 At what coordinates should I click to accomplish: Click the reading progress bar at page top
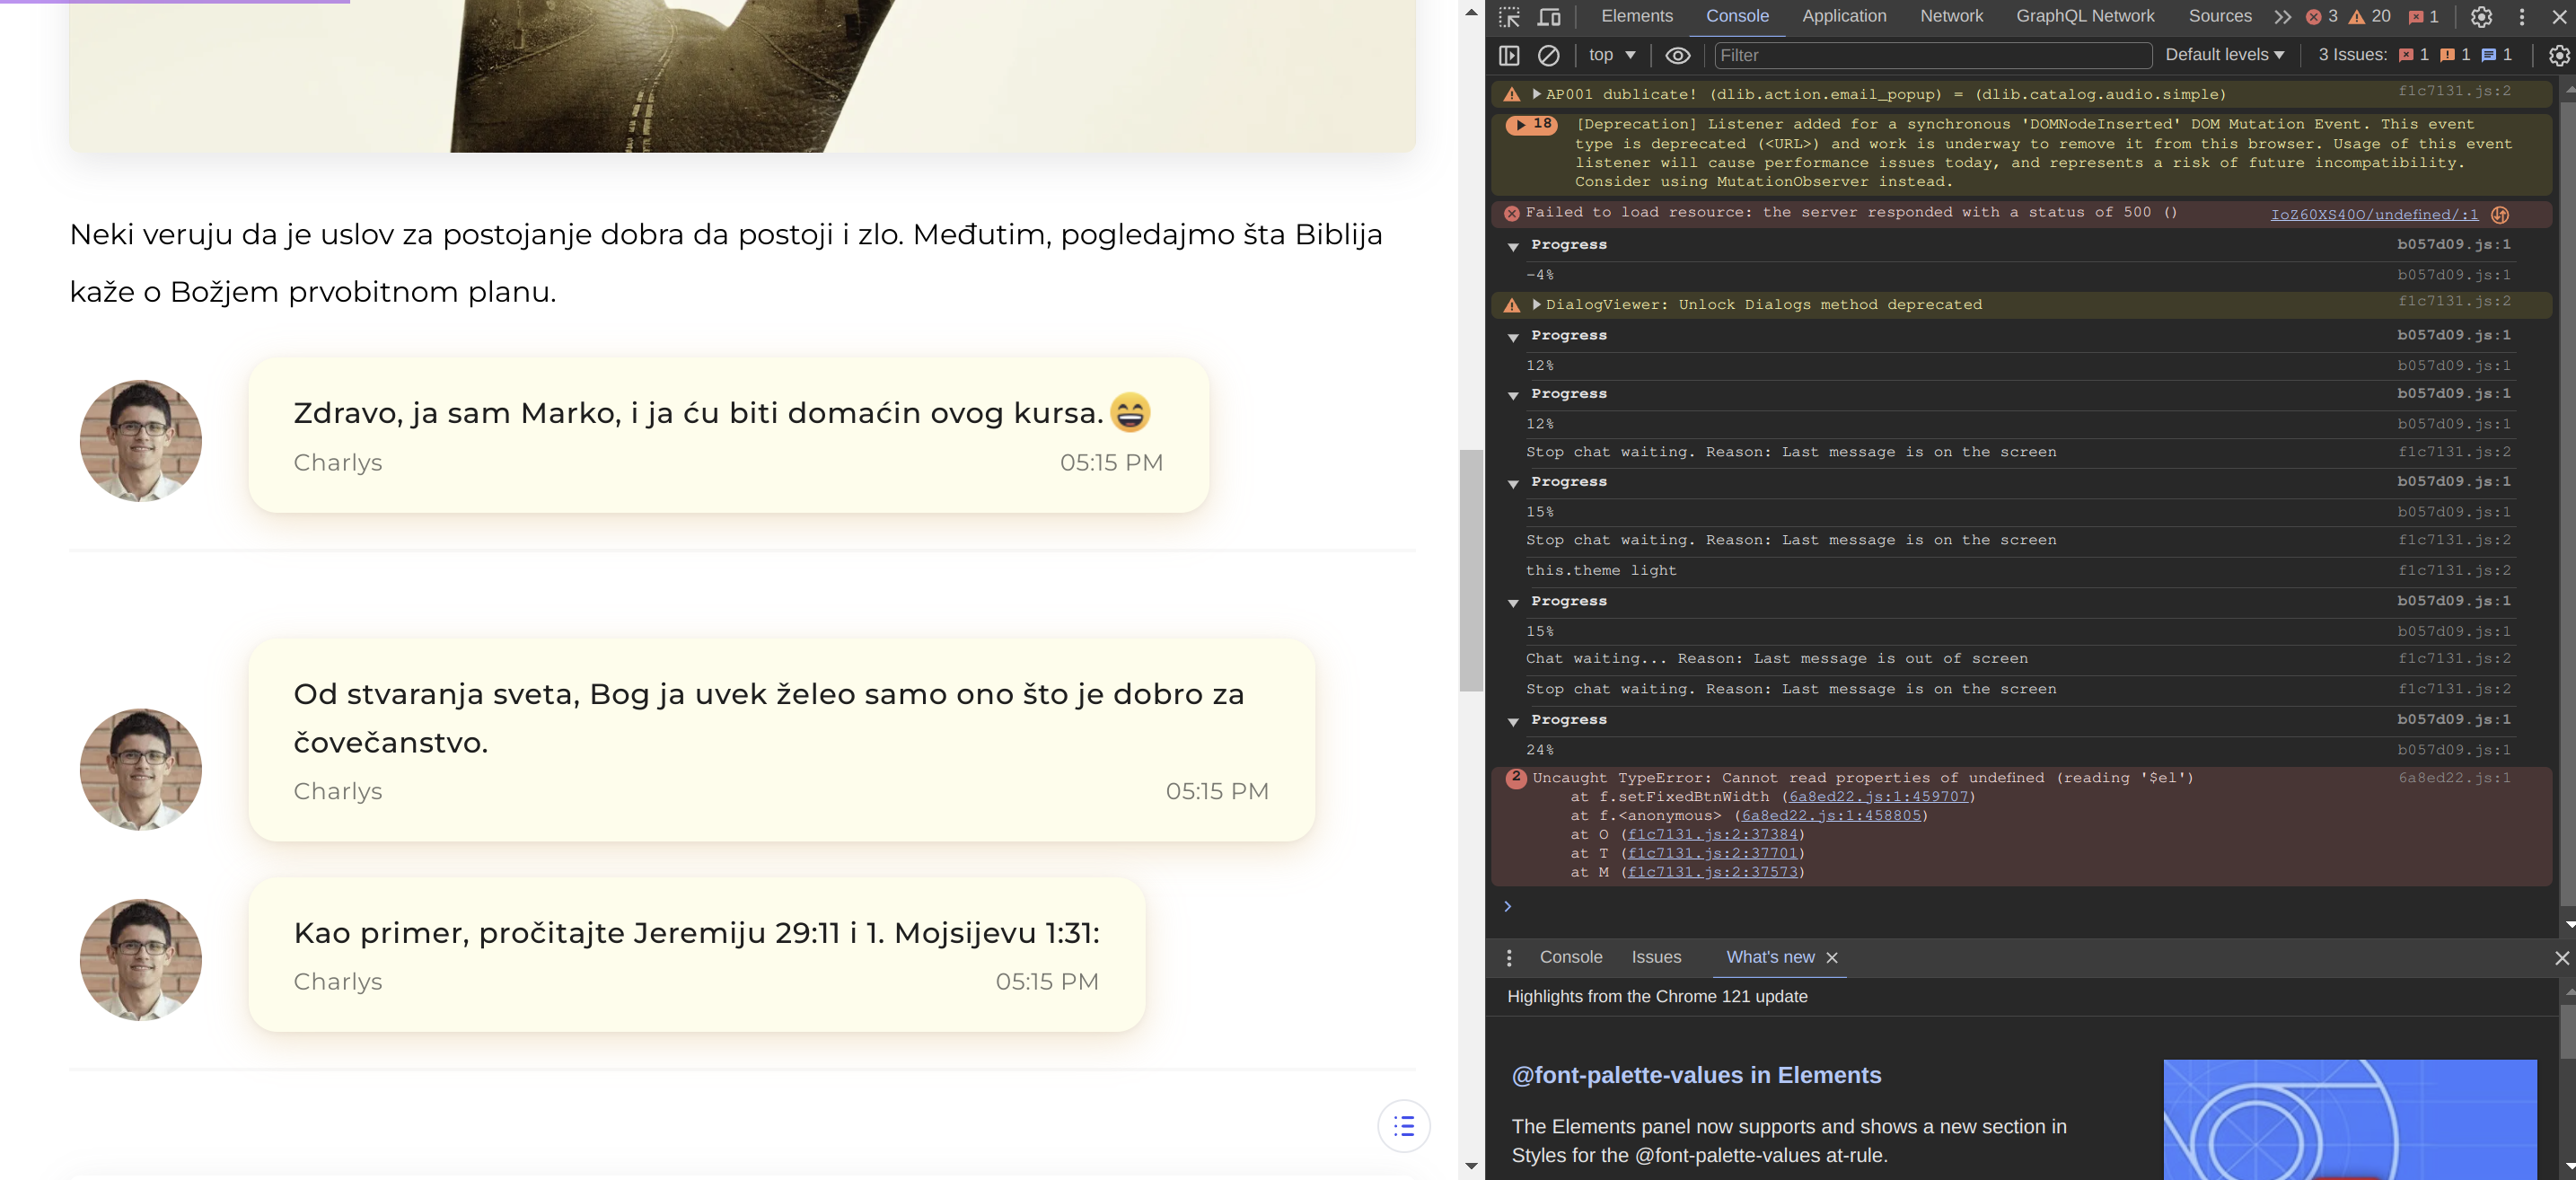pyautogui.click(x=175, y=2)
